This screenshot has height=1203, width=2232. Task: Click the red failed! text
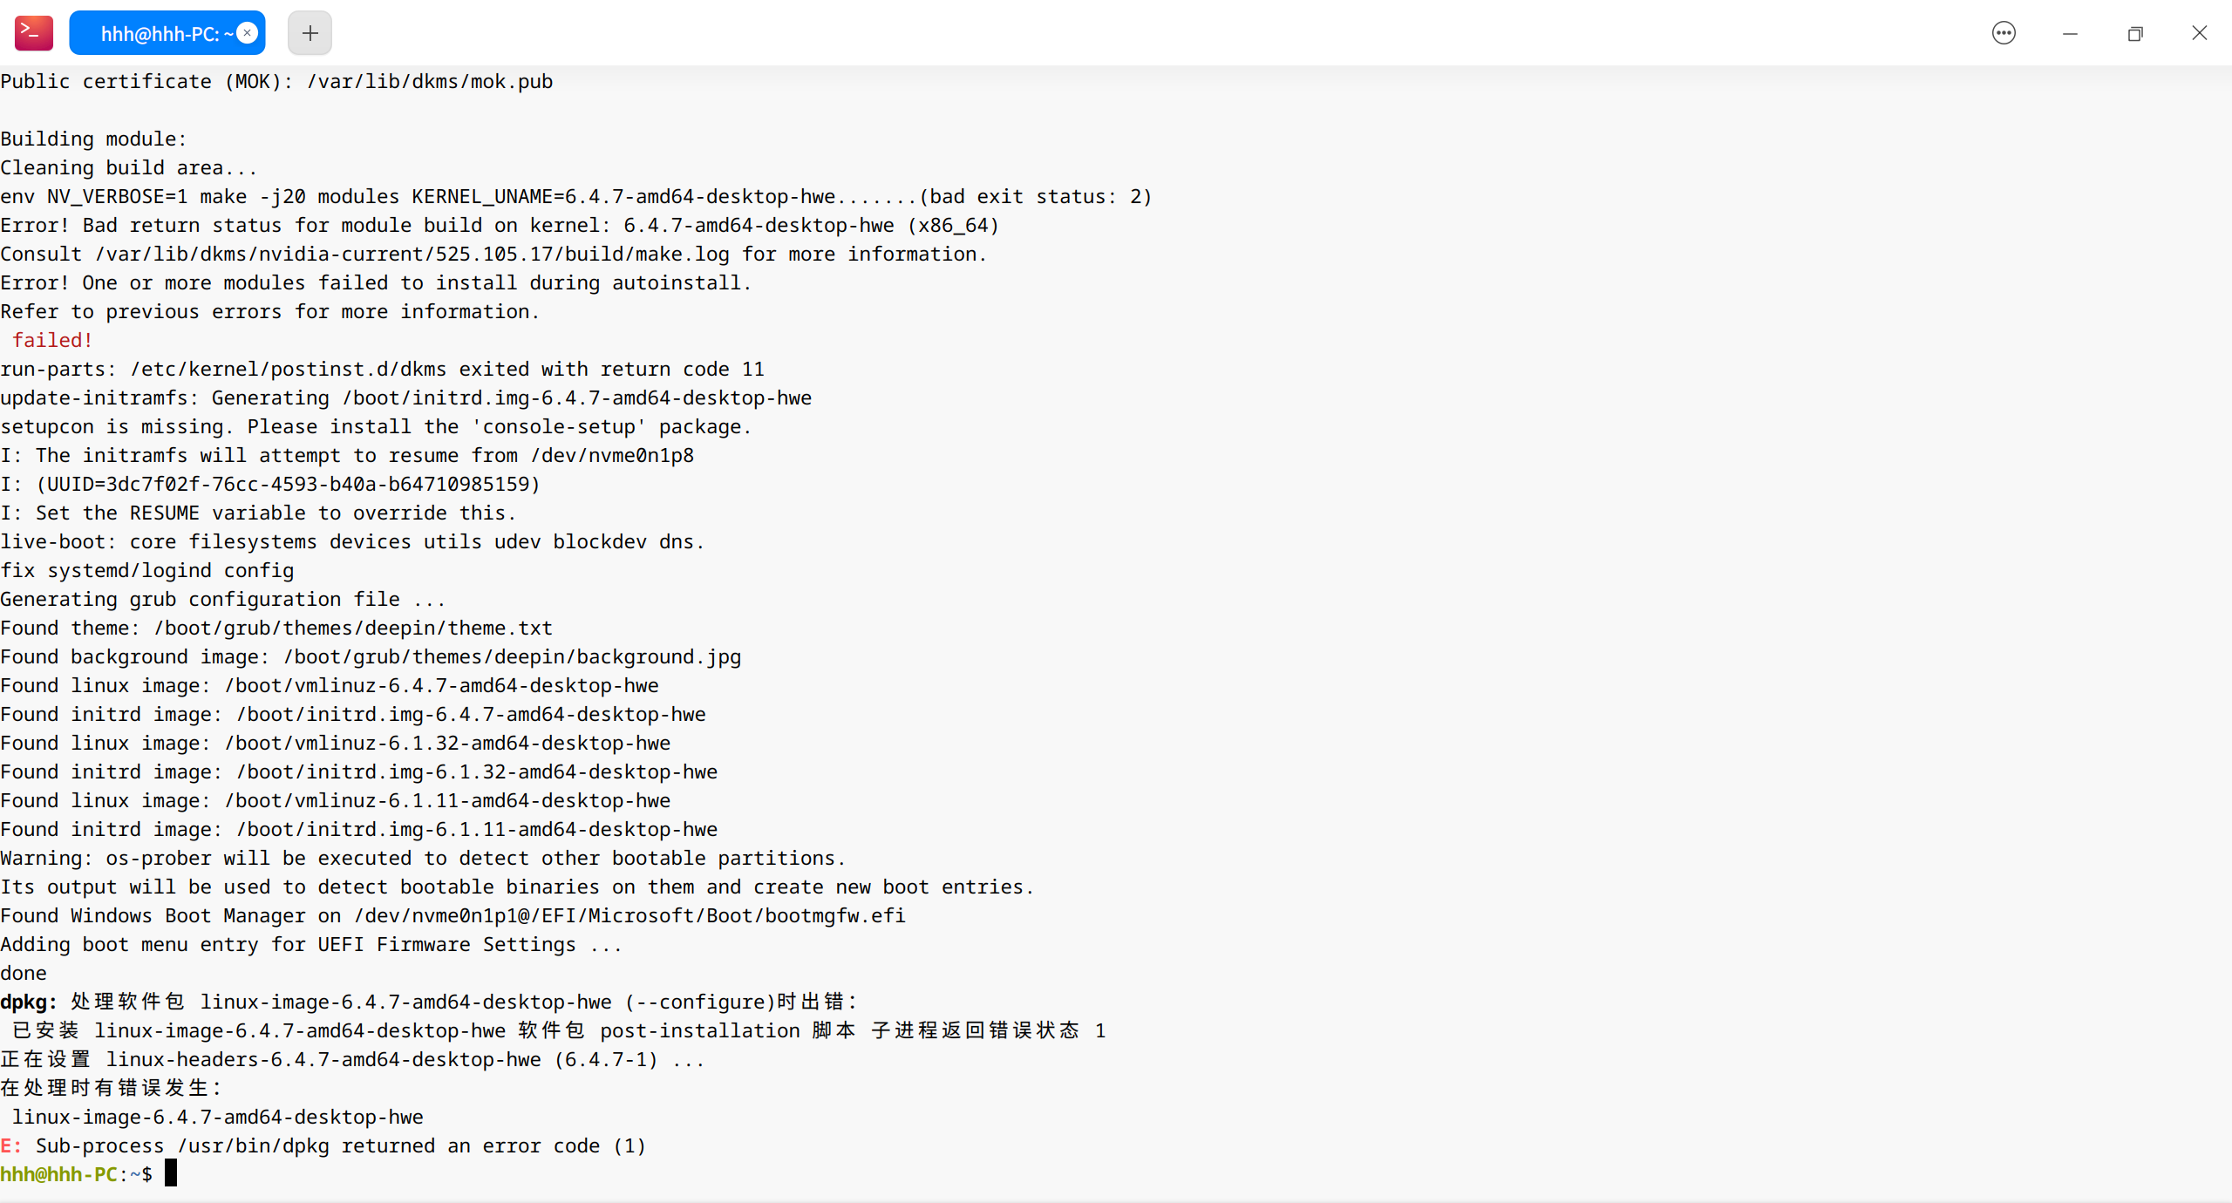pos(51,340)
